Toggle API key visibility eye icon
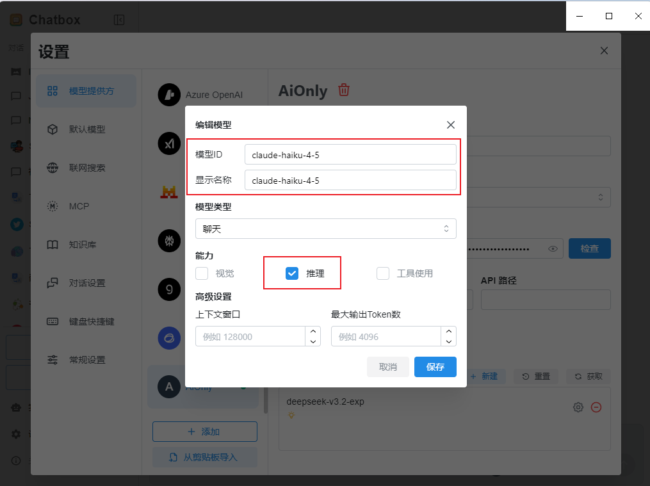The height and width of the screenshot is (486, 650). (x=553, y=249)
